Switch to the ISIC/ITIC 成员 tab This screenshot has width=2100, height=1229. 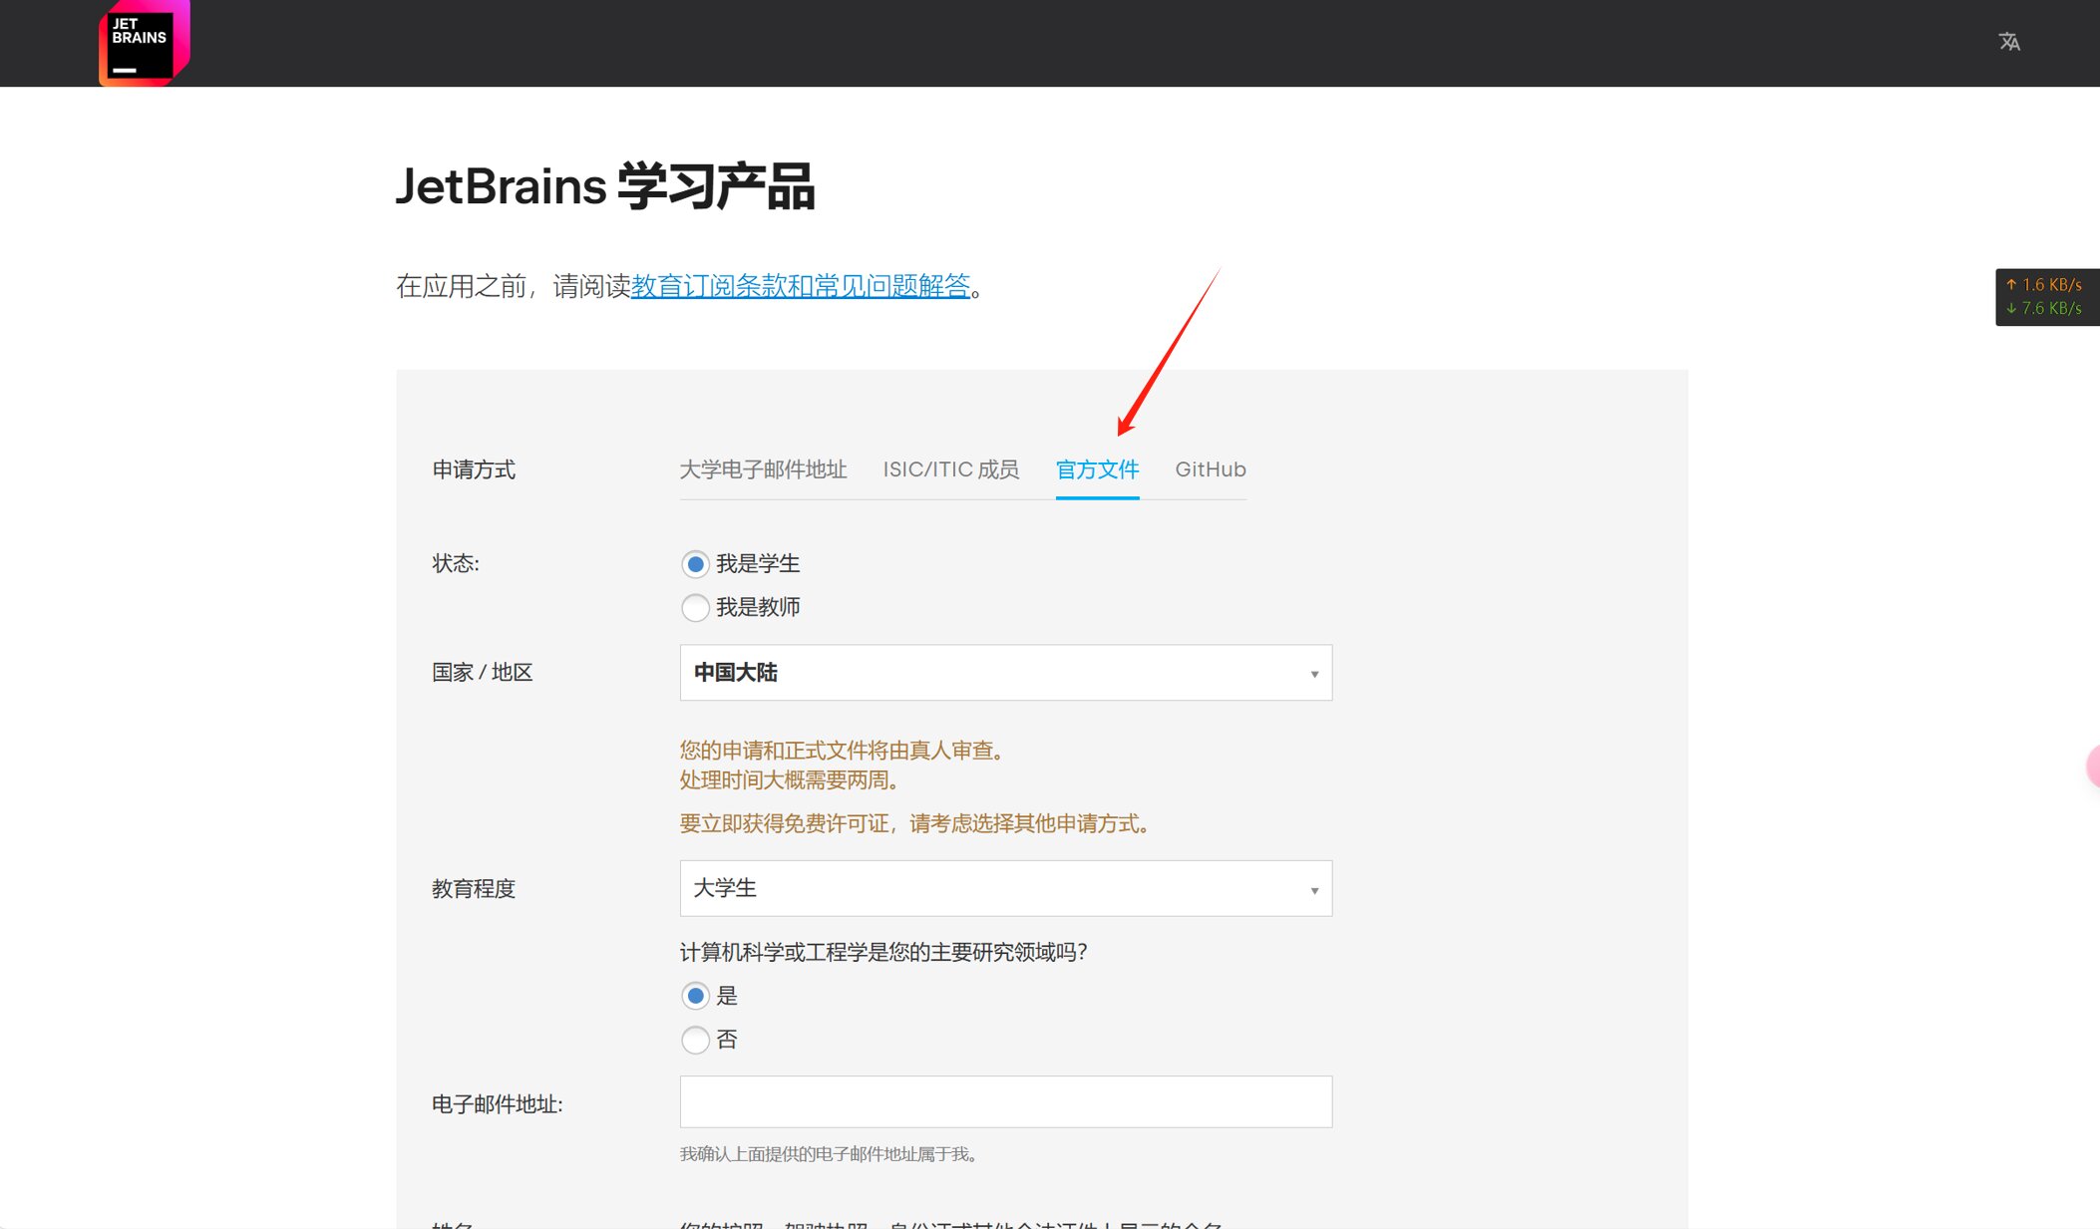[950, 469]
